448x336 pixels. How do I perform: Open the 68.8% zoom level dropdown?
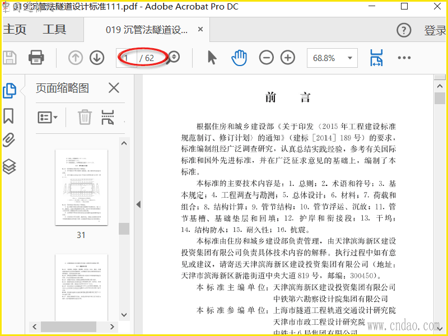(332, 58)
